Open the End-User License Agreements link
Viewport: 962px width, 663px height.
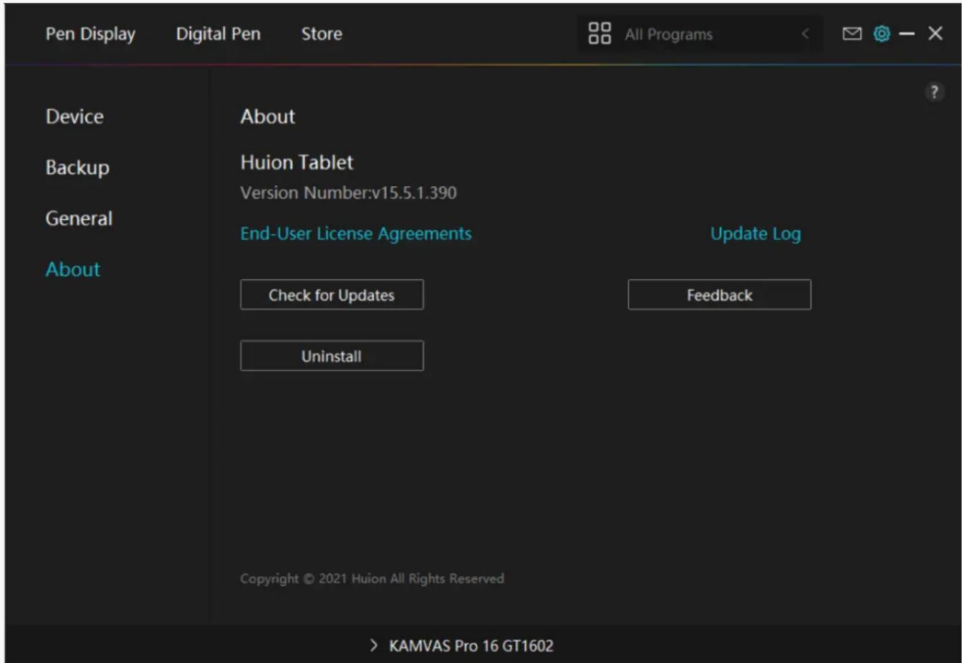tap(356, 234)
